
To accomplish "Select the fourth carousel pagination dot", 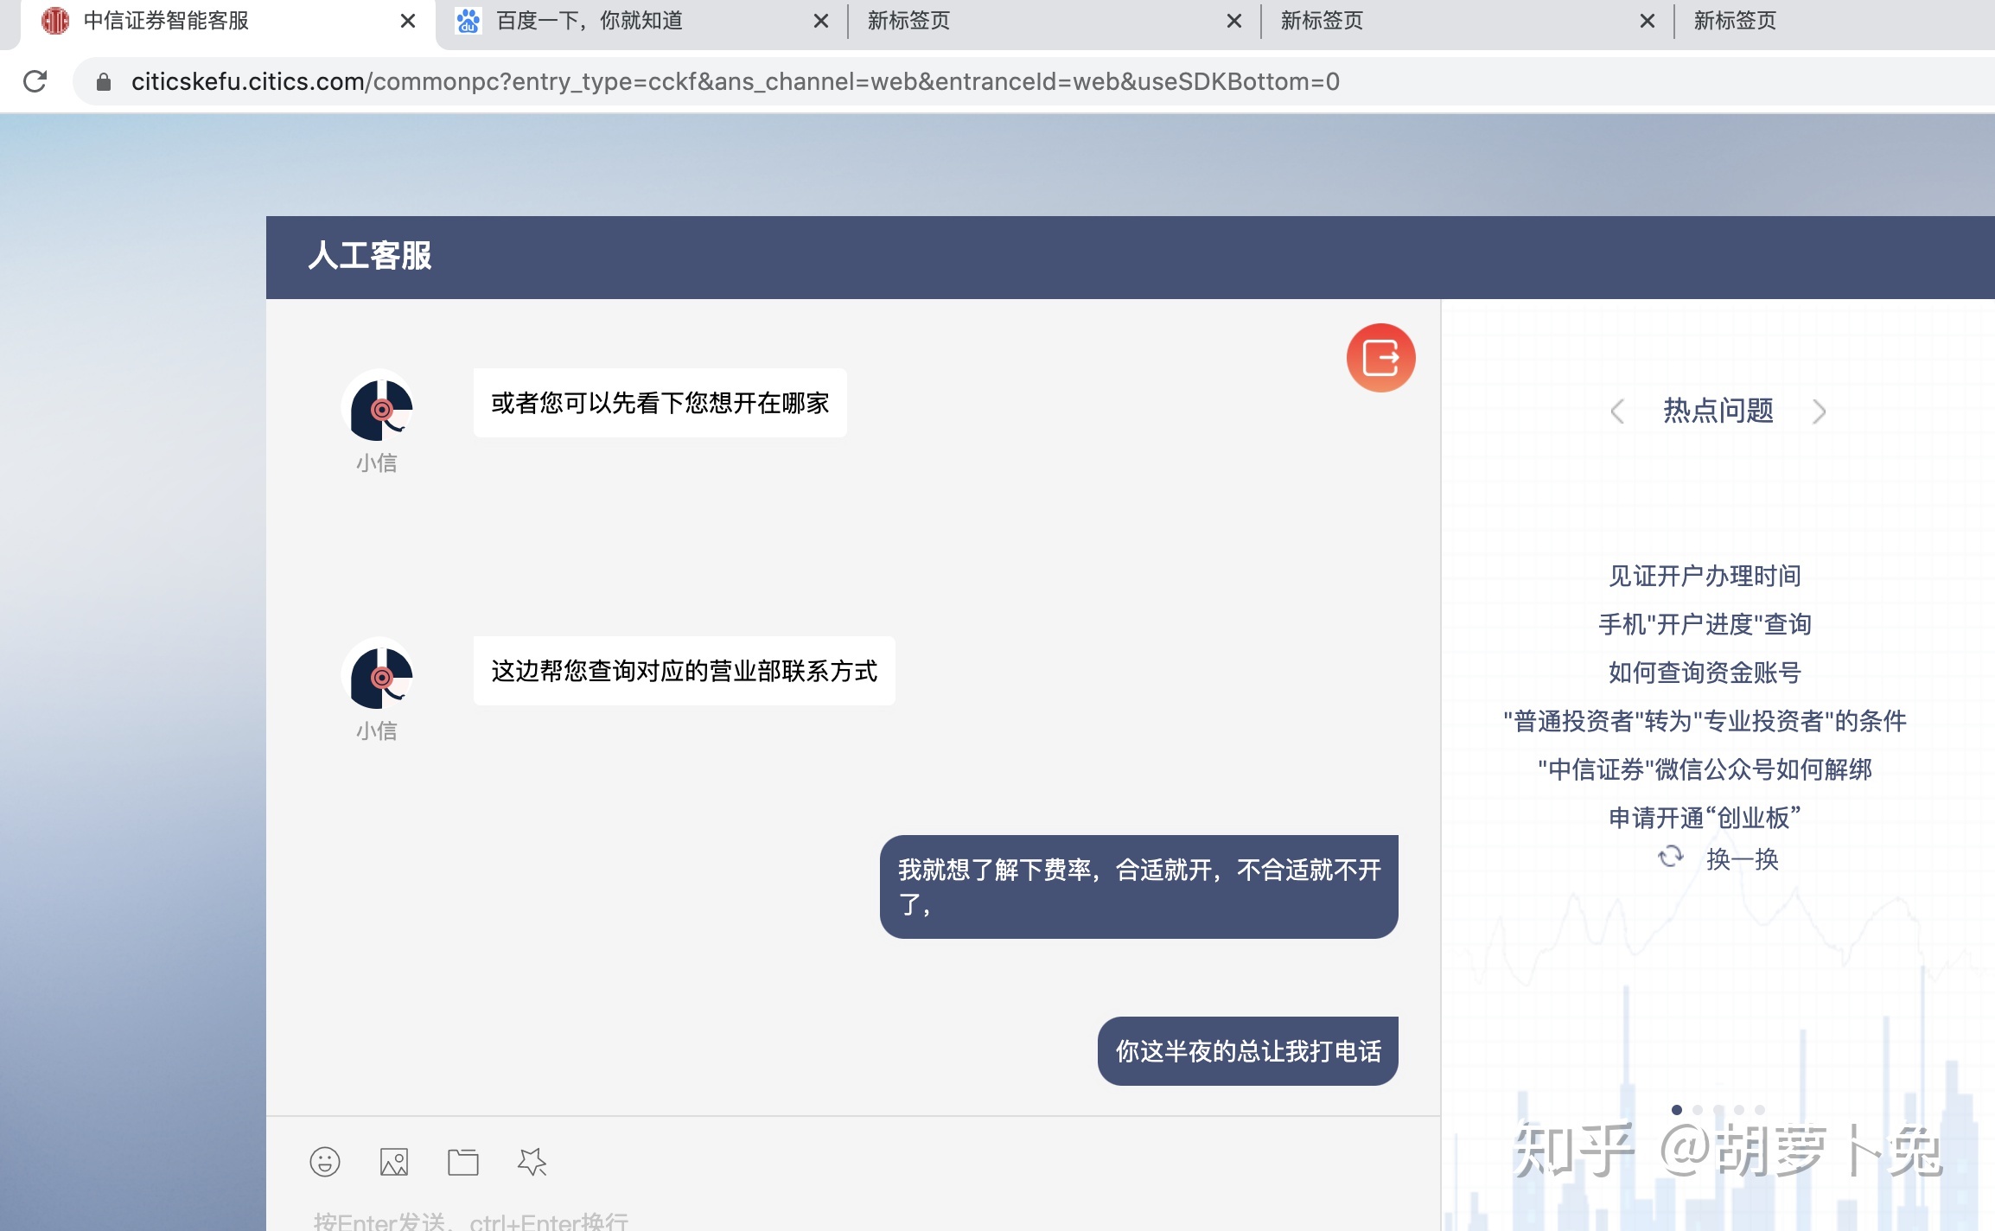I will pyautogui.click(x=1739, y=1109).
